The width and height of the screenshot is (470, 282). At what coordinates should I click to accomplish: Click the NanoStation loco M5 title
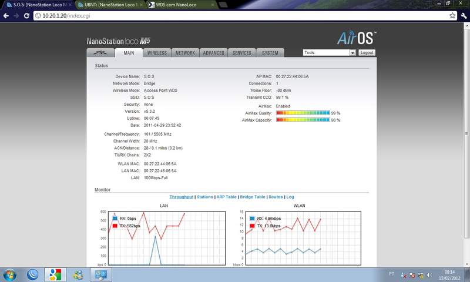(x=119, y=41)
